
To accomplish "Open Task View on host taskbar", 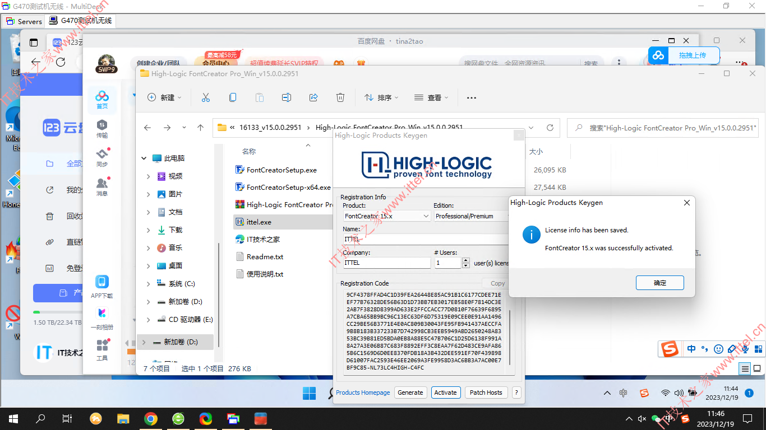I will tap(67, 418).
